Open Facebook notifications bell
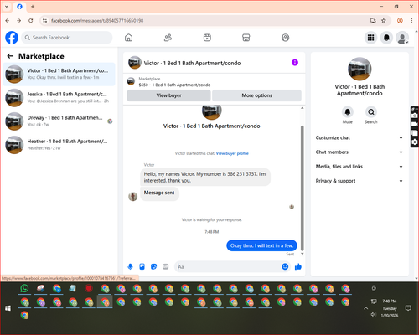The width and height of the screenshot is (419, 335). coord(386,38)
